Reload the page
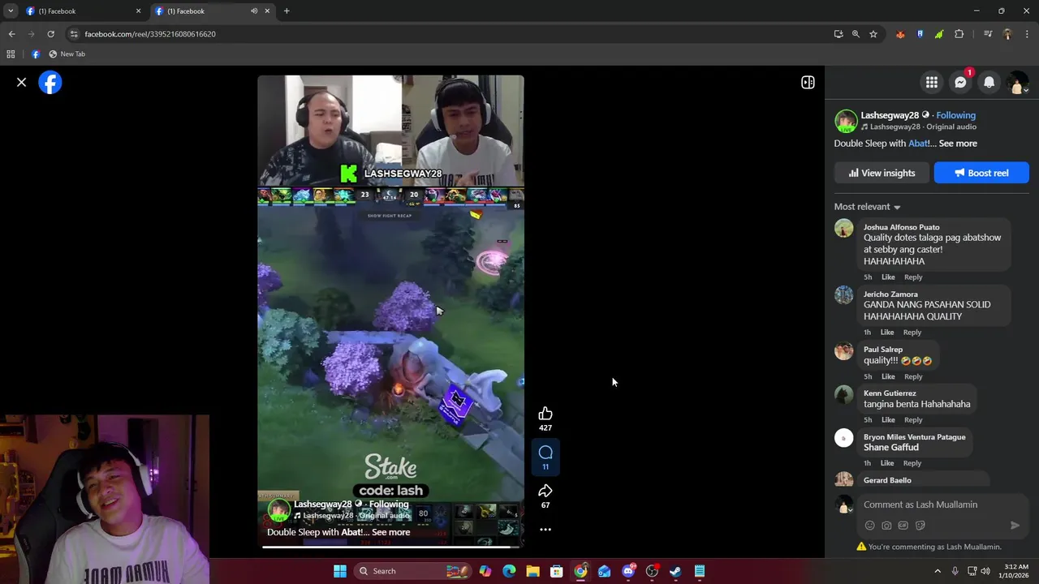Screen dimensions: 1039x584 (50, 34)
